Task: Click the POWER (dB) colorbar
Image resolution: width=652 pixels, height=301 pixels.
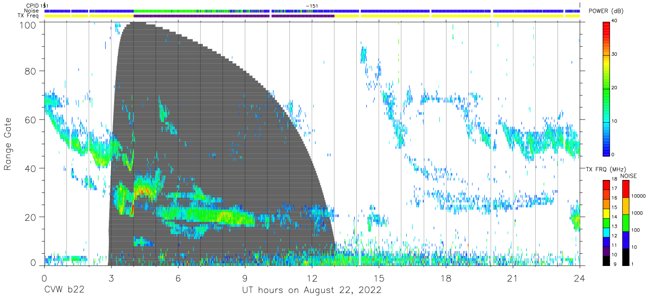Action: 607,88
